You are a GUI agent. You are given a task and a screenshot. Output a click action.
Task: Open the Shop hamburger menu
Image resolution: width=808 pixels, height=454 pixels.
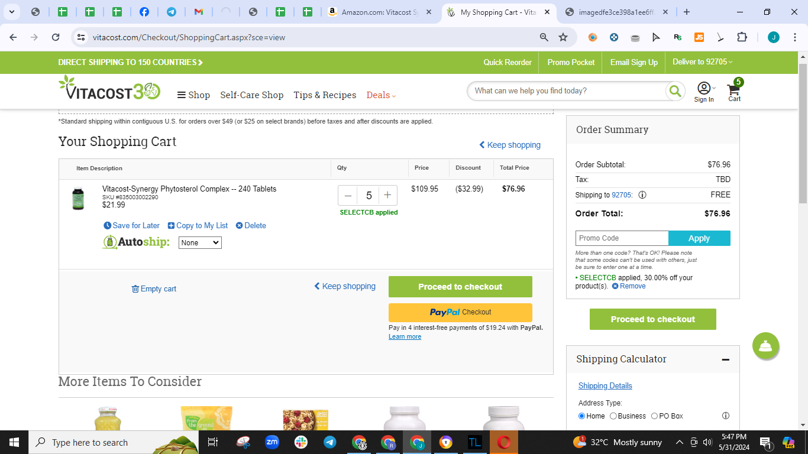(193, 95)
